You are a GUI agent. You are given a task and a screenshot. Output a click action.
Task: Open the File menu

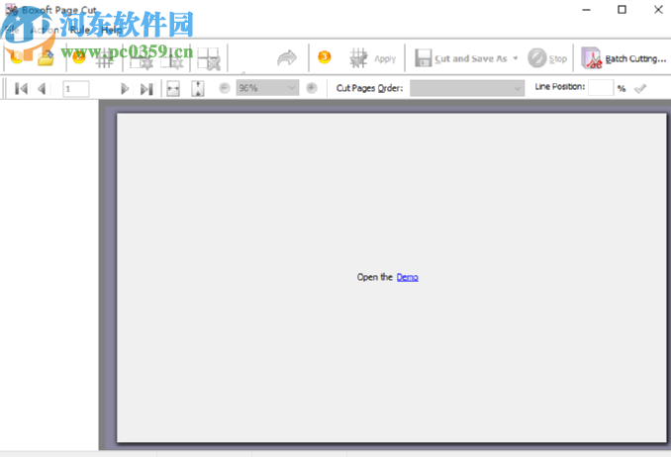(12, 30)
